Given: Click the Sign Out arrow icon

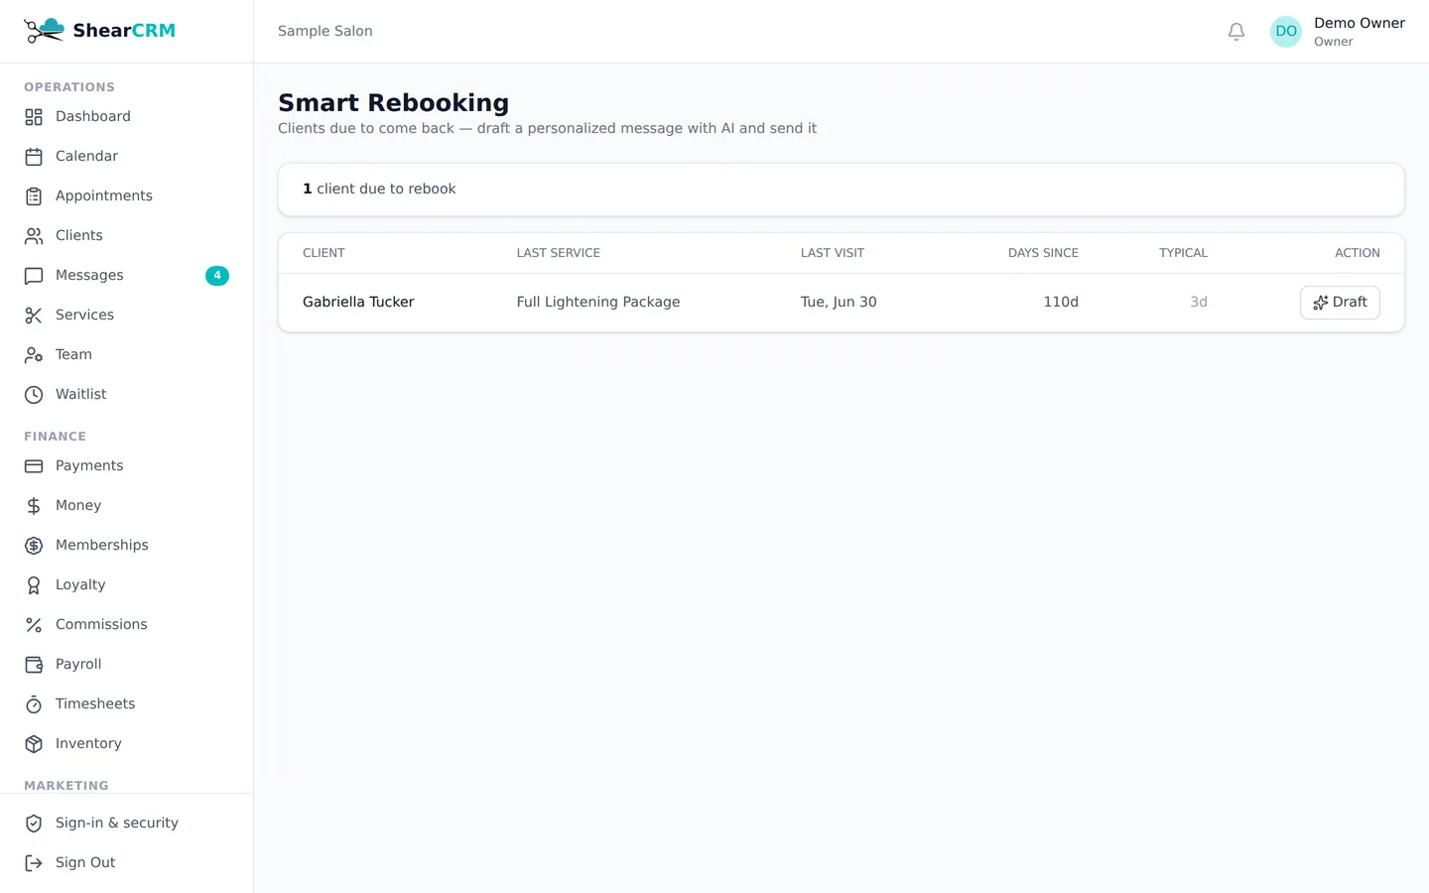Looking at the screenshot, I should tap(34, 863).
